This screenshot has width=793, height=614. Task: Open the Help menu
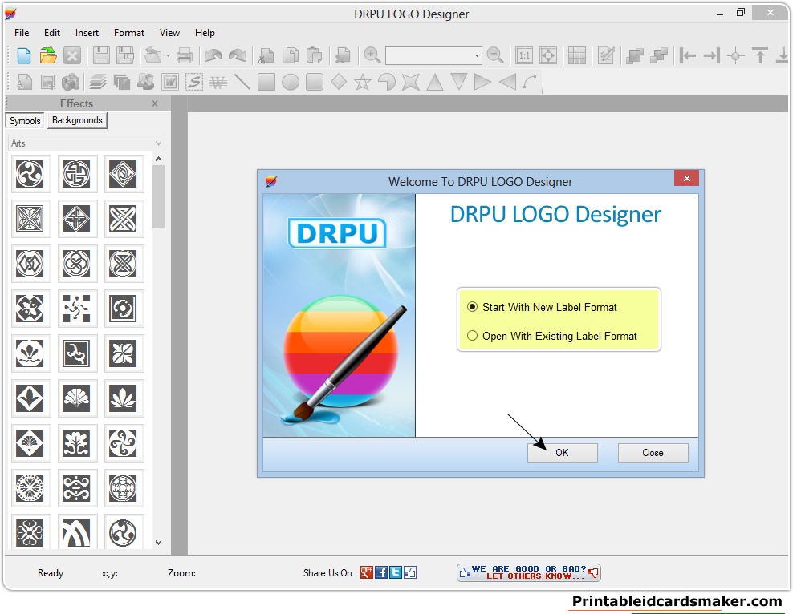205,33
